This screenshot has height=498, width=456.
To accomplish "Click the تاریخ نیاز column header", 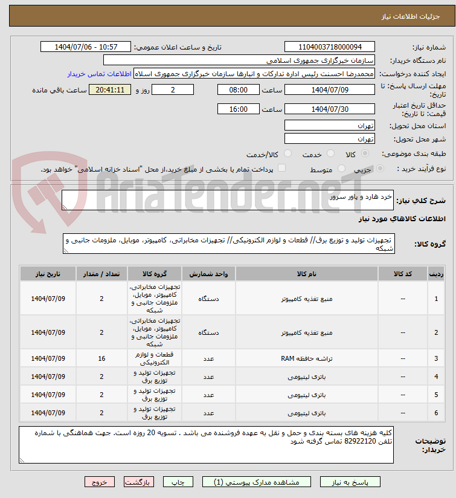I will click(x=48, y=274).
